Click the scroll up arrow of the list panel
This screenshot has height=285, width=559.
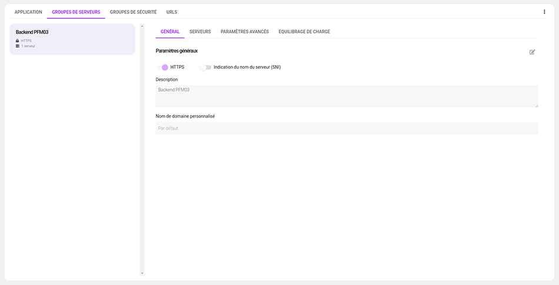(x=142, y=26)
